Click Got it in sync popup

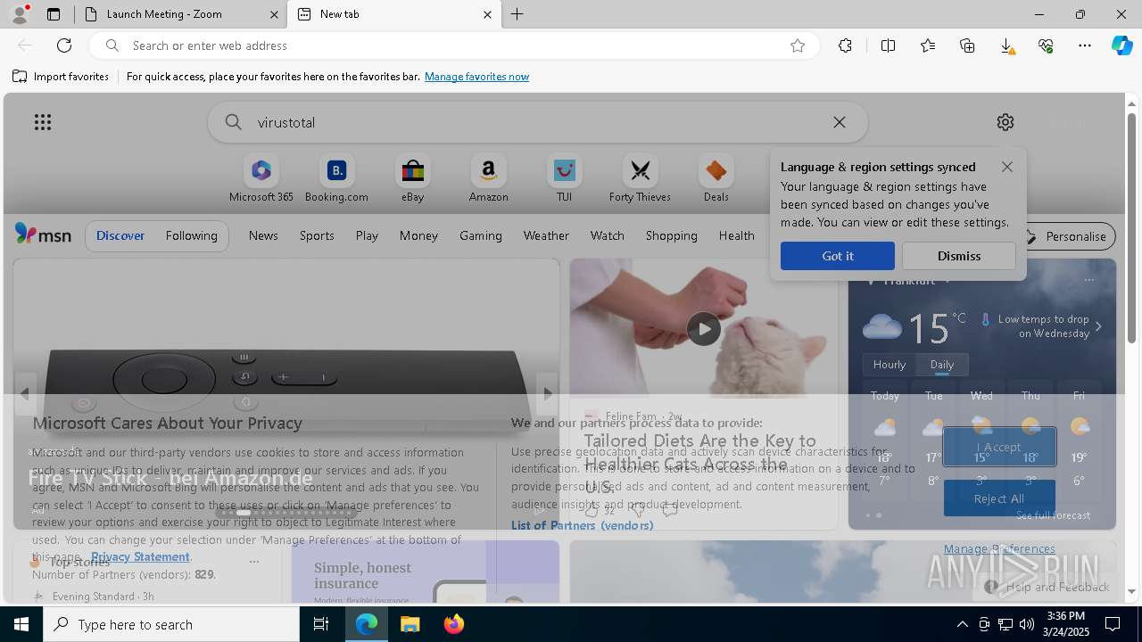coord(837,256)
